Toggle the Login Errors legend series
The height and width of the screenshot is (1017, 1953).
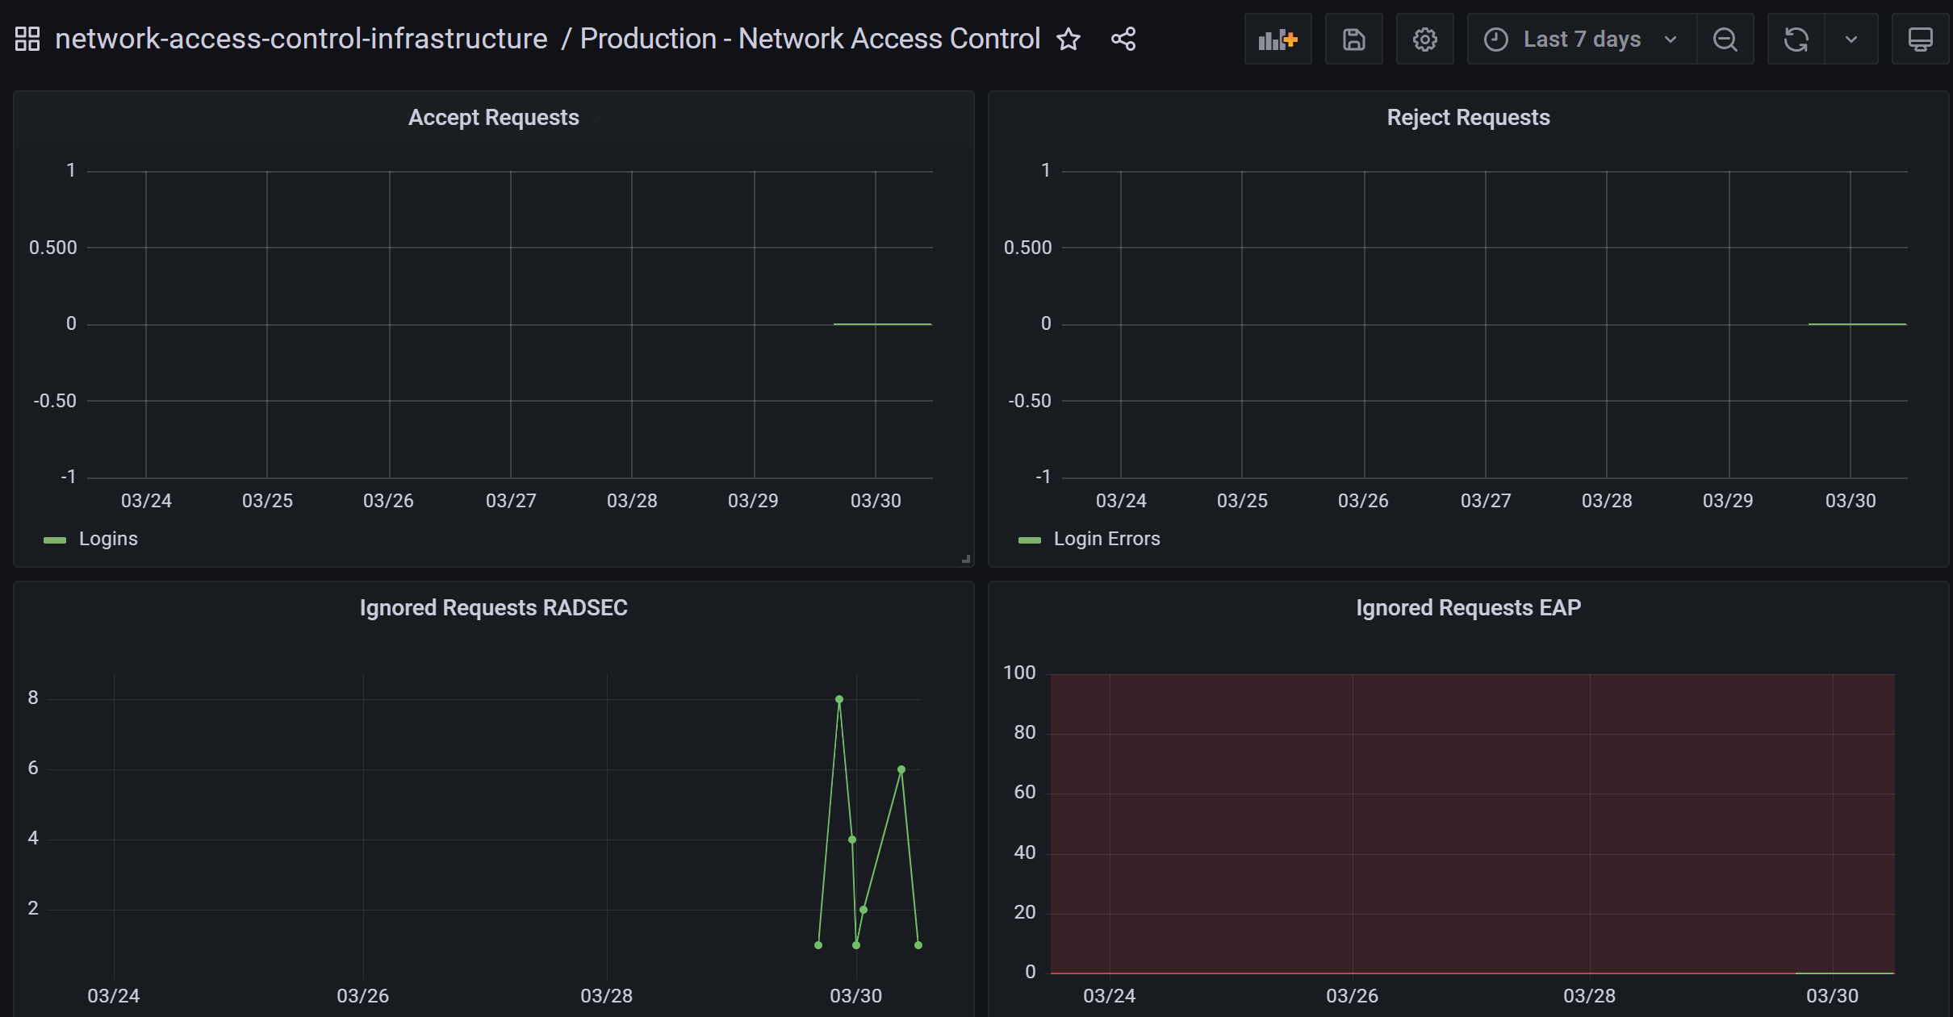(x=1106, y=539)
